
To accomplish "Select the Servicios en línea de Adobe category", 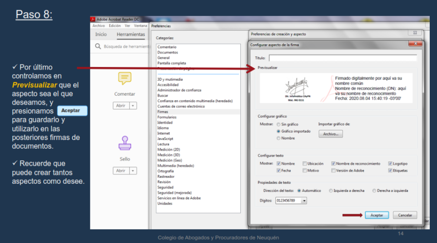I will coord(179,198).
